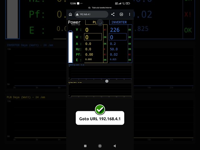
Task: Select the INVERTER power factor 0.02
Action: click(114, 54)
